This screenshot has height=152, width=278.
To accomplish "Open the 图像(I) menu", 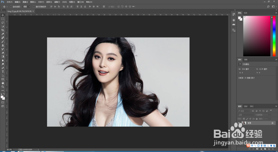I will coord(25,2).
